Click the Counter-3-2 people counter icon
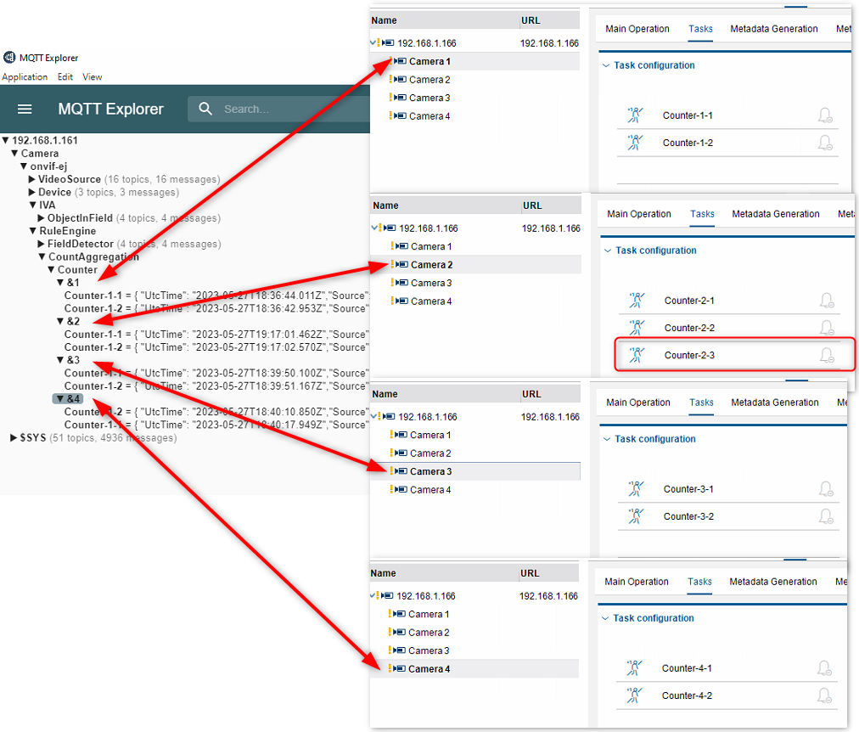Viewport: 859px width, 732px height. [636, 516]
